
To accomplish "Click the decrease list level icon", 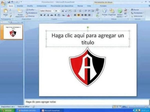I will pyautogui.click(x=85, y=11).
